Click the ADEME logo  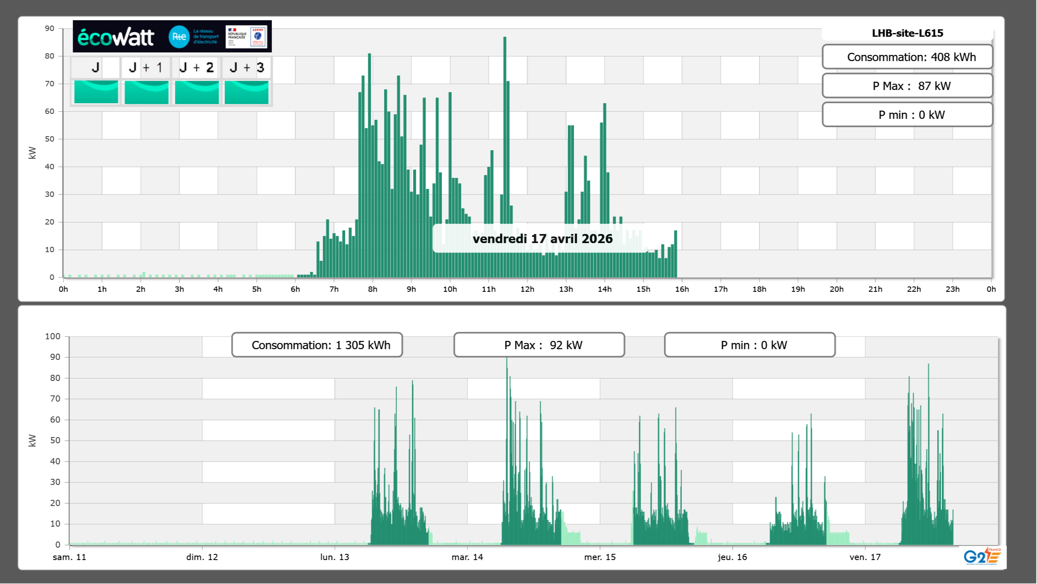click(x=258, y=37)
